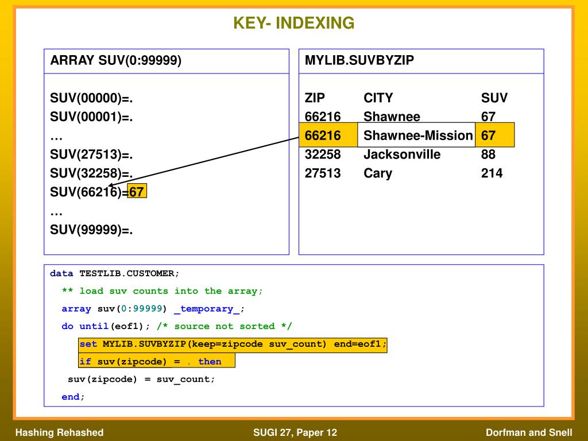Click the ZIP column header
Image resolution: width=588 pixels, height=441 pixels.
315,98
